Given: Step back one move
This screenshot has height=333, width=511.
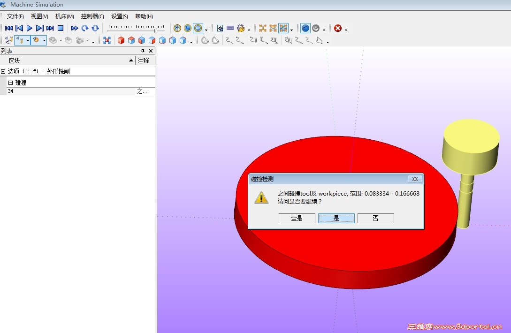Looking at the screenshot, I should (19, 28).
